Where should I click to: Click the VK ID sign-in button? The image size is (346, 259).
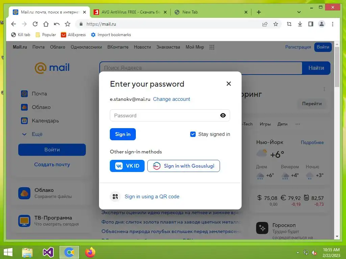pos(127,166)
